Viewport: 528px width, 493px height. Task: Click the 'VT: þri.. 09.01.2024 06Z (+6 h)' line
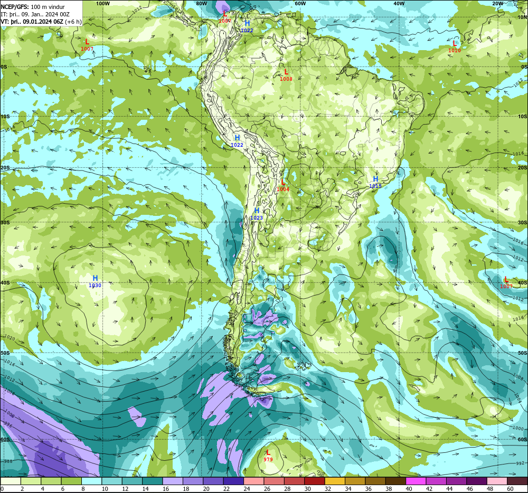point(41,22)
